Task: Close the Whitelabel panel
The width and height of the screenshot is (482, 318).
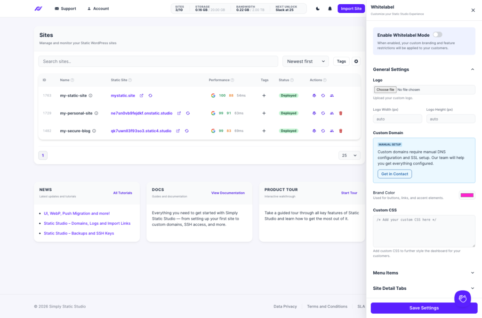Action: coord(473,10)
